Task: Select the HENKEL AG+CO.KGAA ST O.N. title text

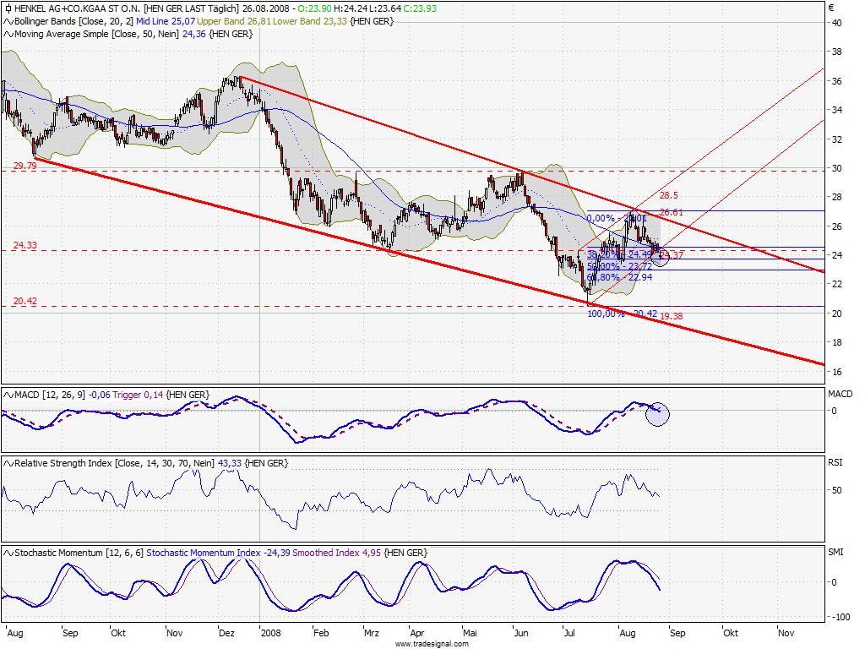Action: 77,8
